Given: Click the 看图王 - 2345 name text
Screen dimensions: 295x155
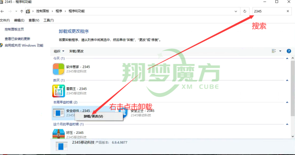Looking at the screenshot, I should point(76,89).
